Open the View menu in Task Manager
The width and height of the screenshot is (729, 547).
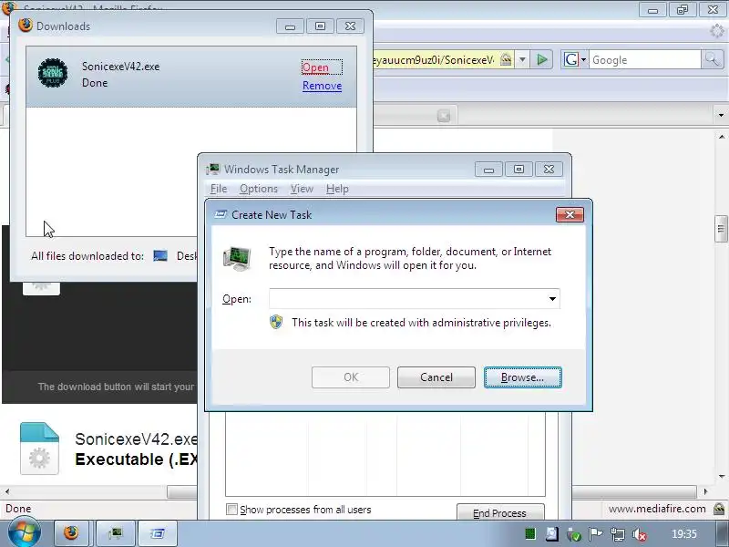(x=302, y=189)
